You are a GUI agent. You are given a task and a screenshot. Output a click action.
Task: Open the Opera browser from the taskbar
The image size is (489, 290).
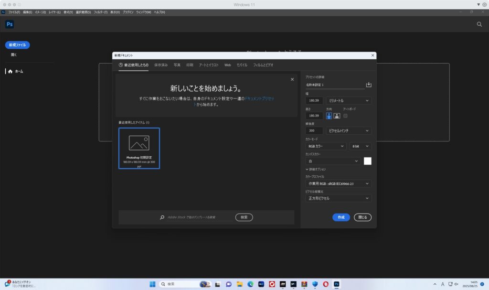click(x=326, y=284)
